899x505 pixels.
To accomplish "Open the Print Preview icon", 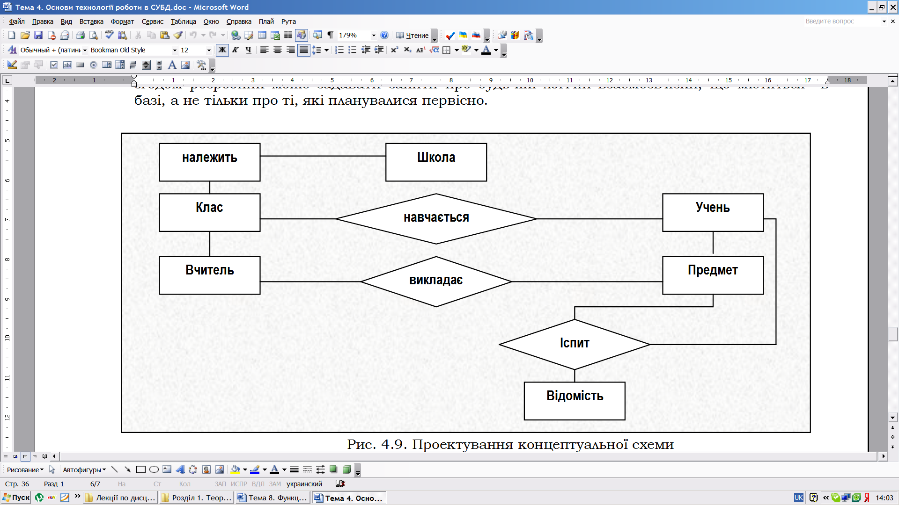I will coord(94,35).
